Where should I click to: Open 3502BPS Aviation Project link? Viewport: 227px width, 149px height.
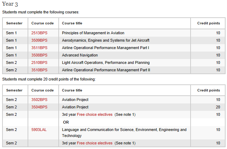(x=39, y=100)
